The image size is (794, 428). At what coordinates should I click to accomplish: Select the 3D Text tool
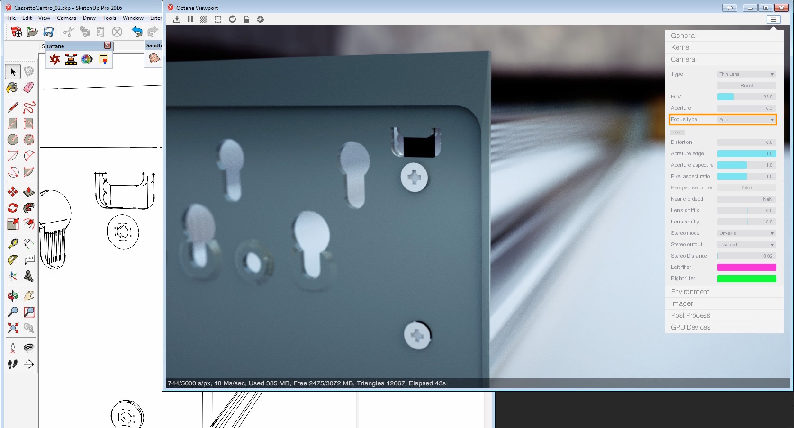pos(29,276)
